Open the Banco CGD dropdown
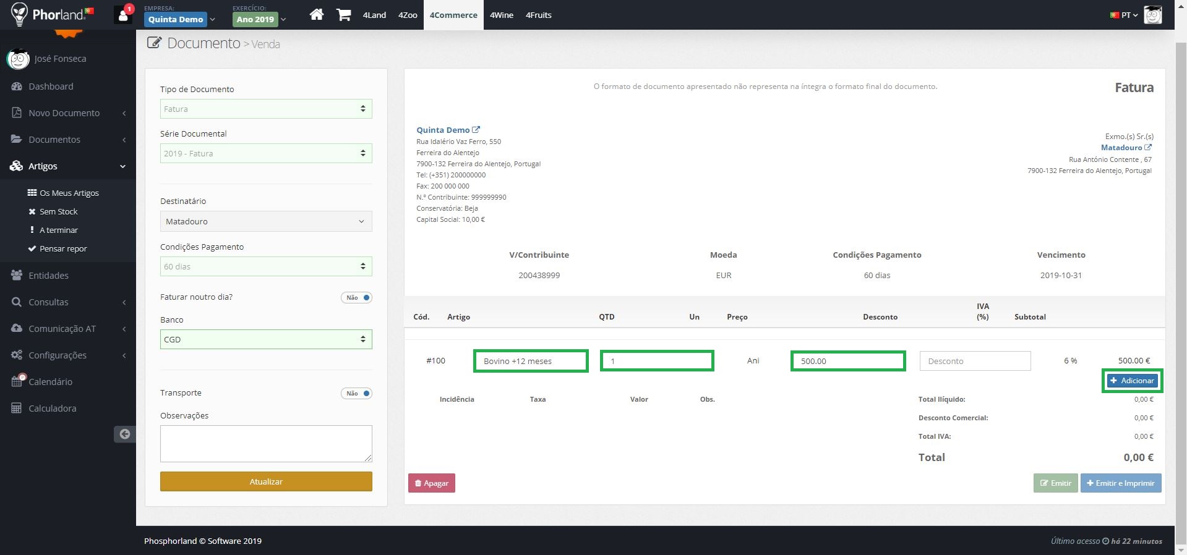 (x=266, y=339)
